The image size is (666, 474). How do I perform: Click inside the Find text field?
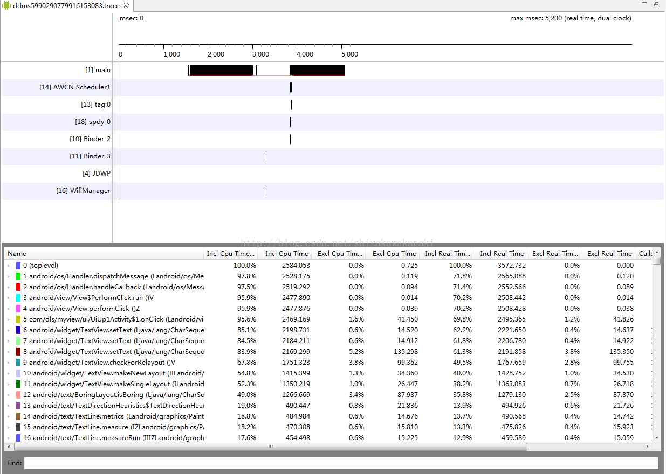341,463
